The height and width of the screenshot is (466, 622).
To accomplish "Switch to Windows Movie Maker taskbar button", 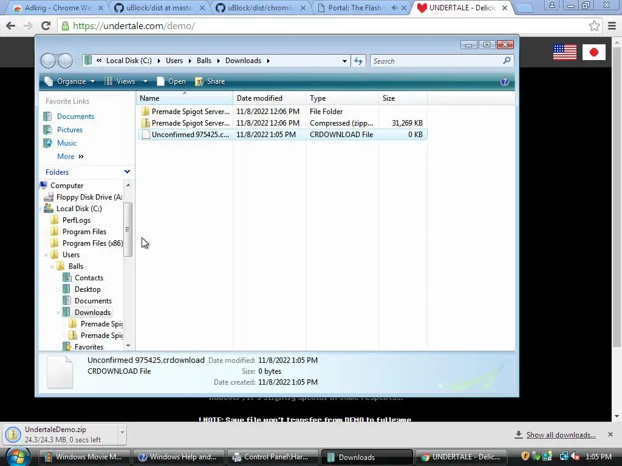I will [x=84, y=457].
